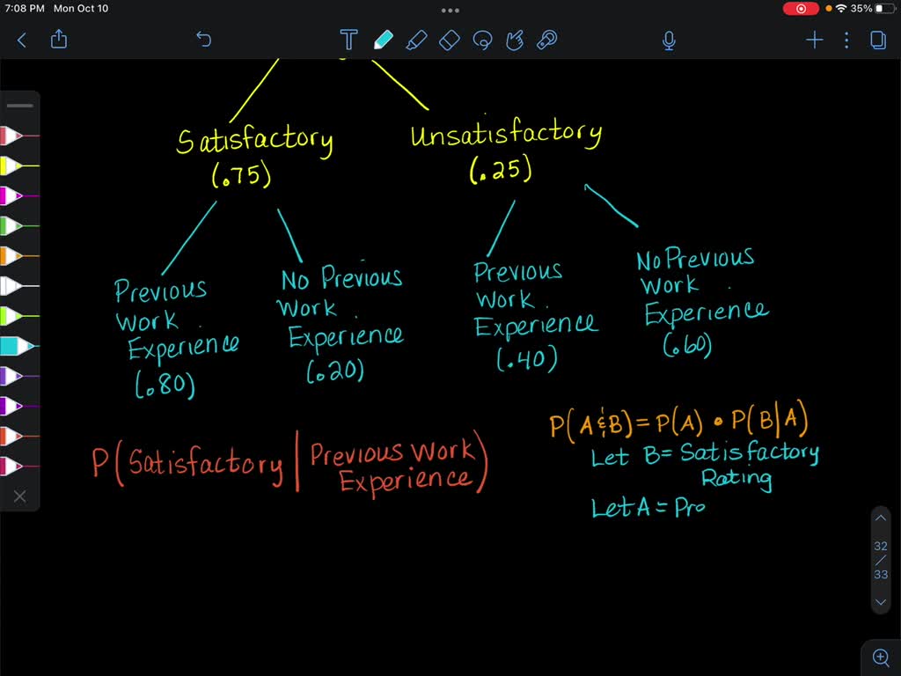Go back to notes library
This screenshot has height=676, width=901.
(x=22, y=40)
